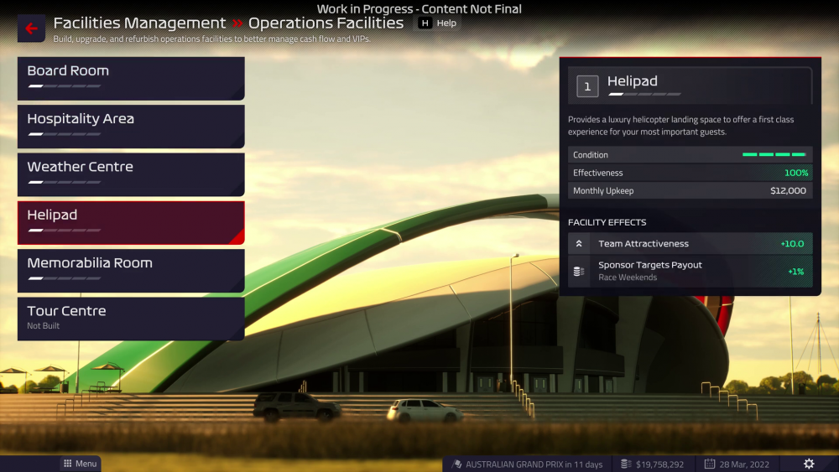Open the Menu button
Screen dimensions: 839x472
click(x=81, y=464)
